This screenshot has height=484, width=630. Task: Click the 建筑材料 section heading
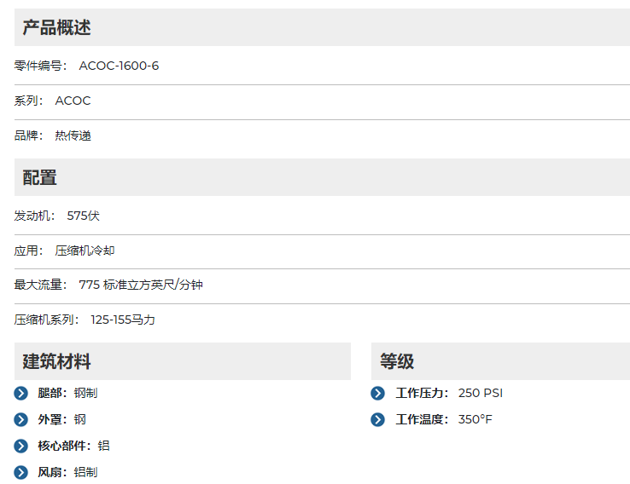pyautogui.click(x=56, y=361)
